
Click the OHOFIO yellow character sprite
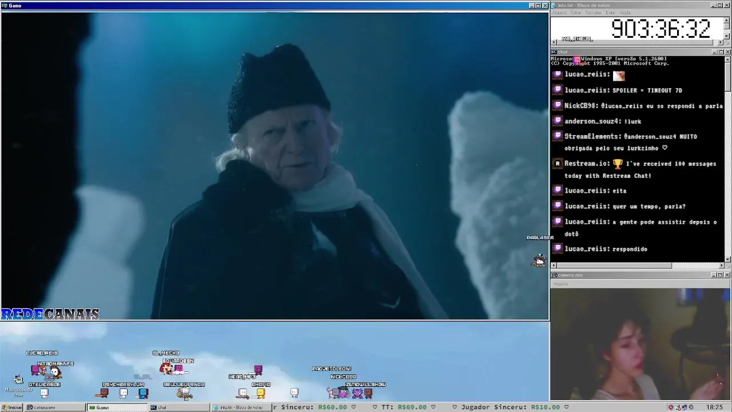pyautogui.click(x=261, y=393)
